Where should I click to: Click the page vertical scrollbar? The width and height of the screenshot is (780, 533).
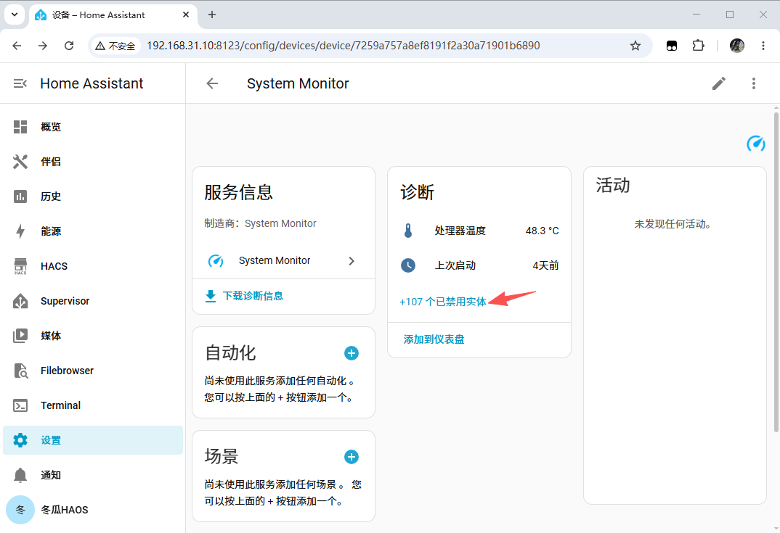point(776,272)
